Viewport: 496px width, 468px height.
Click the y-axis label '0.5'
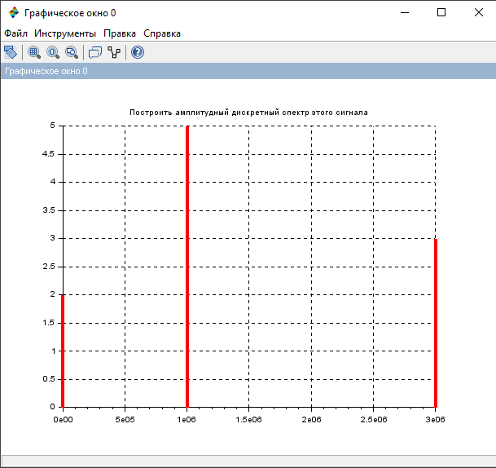(x=49, y=379)
